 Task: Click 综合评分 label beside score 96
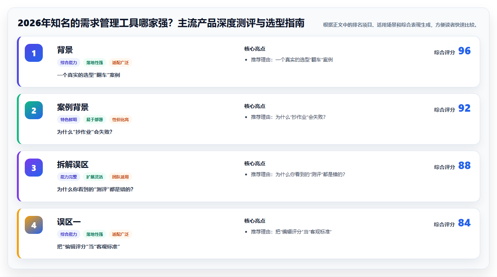[x=444, y=52]
